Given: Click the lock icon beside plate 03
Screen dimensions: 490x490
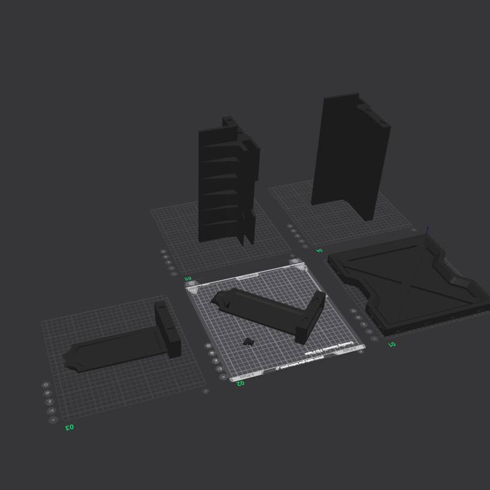Looking at the screenshot, I should click(47, 393).
